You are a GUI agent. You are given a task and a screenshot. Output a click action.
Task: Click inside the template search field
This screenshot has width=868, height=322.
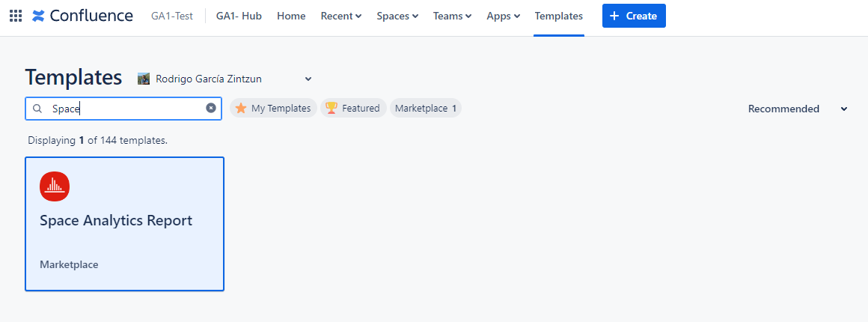(123, 109)
